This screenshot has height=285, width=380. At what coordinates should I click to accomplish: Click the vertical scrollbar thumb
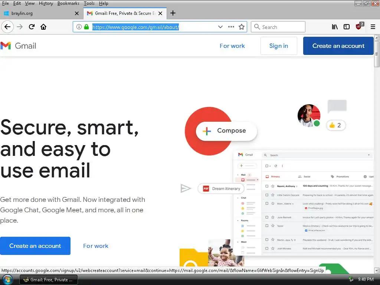click(377, 54)
